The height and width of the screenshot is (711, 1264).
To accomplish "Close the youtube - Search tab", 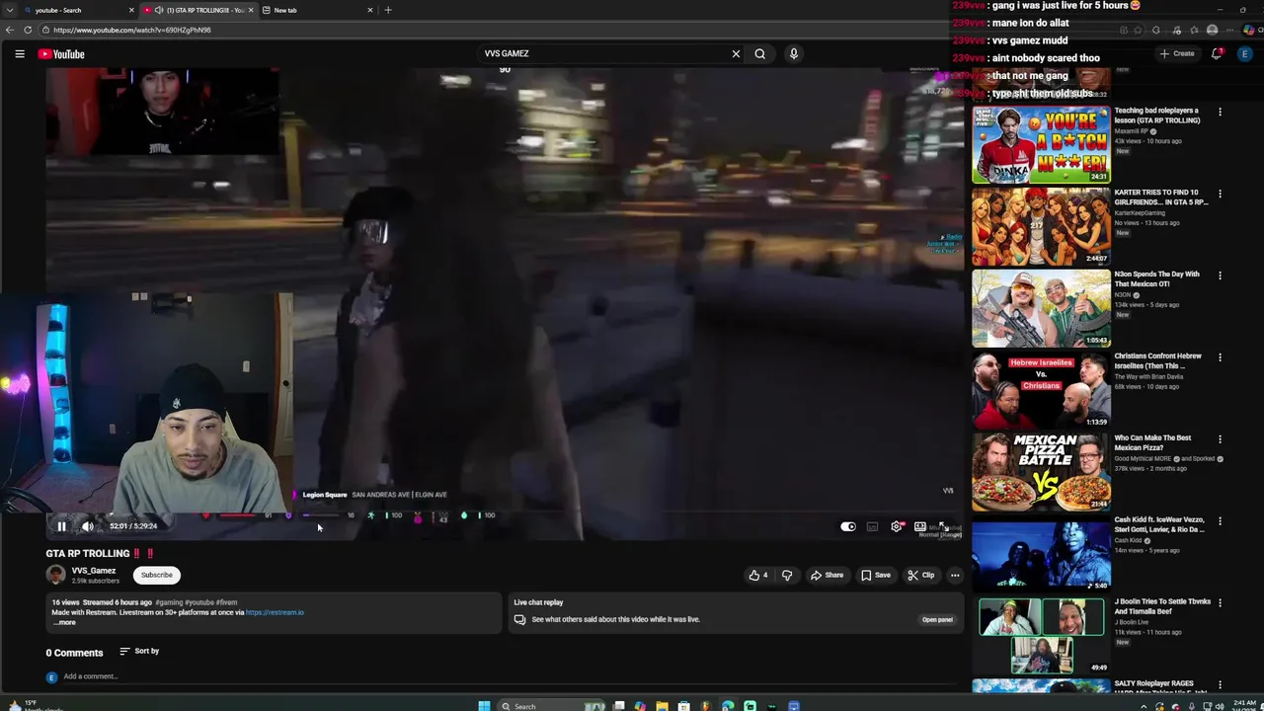I will [131, 10].
